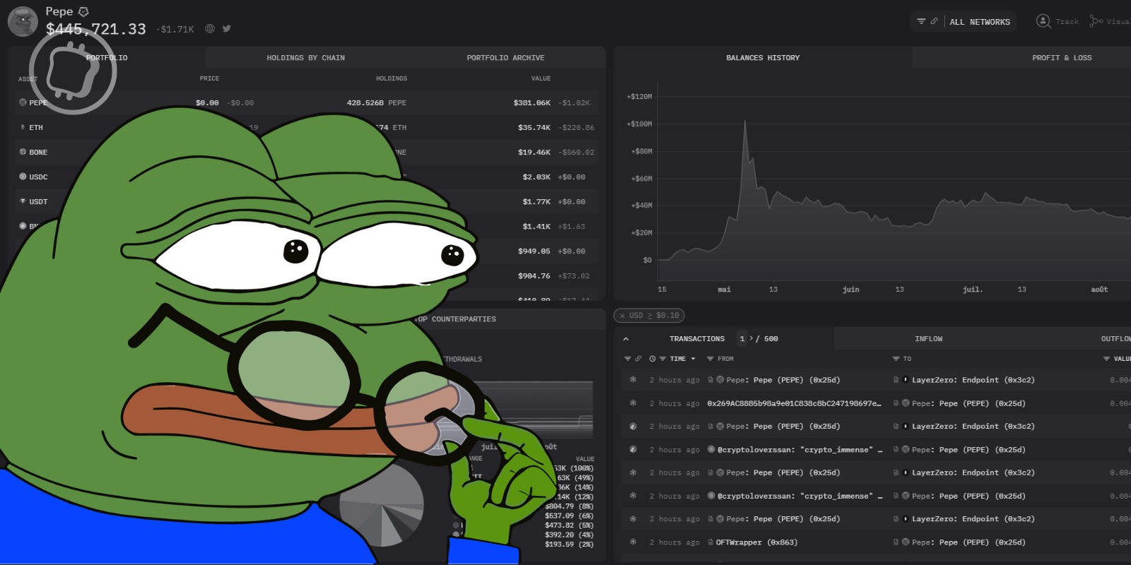Click the $193.59 (2%) counterparty value
Viewport: 1131px width, 565px height.
[x=569, y=545]
